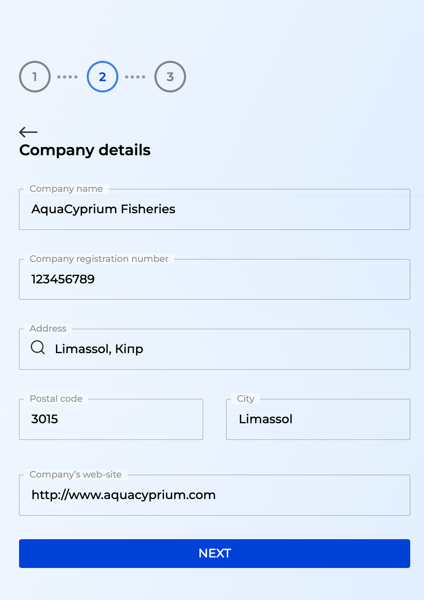Viewport: 424px width, 600px height.
Task: Click the address text 'Limassol, Кіпр'
Action: (x=99, y=349)
